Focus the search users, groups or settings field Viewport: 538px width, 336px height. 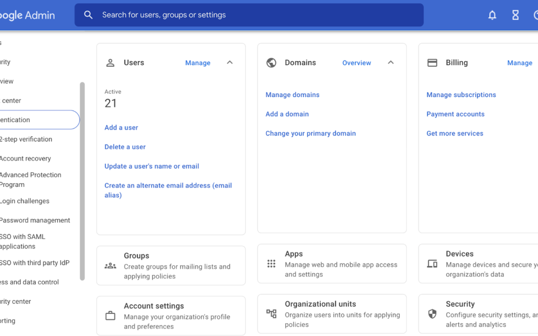249,15
